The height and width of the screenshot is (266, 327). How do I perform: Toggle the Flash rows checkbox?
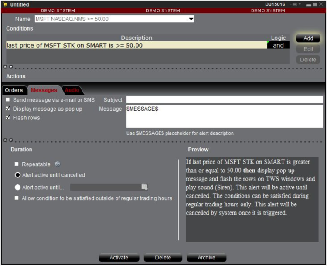point(8,117)
